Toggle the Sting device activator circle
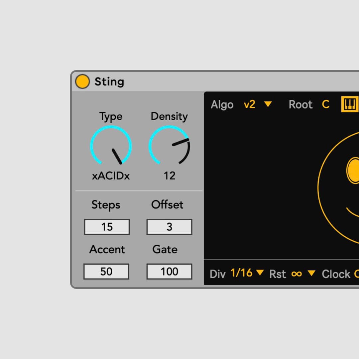The width and height of the screenshot is (359, 359). [x=82, y=81]
